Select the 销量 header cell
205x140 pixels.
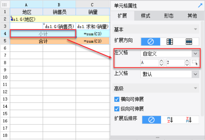pos(93,12)
